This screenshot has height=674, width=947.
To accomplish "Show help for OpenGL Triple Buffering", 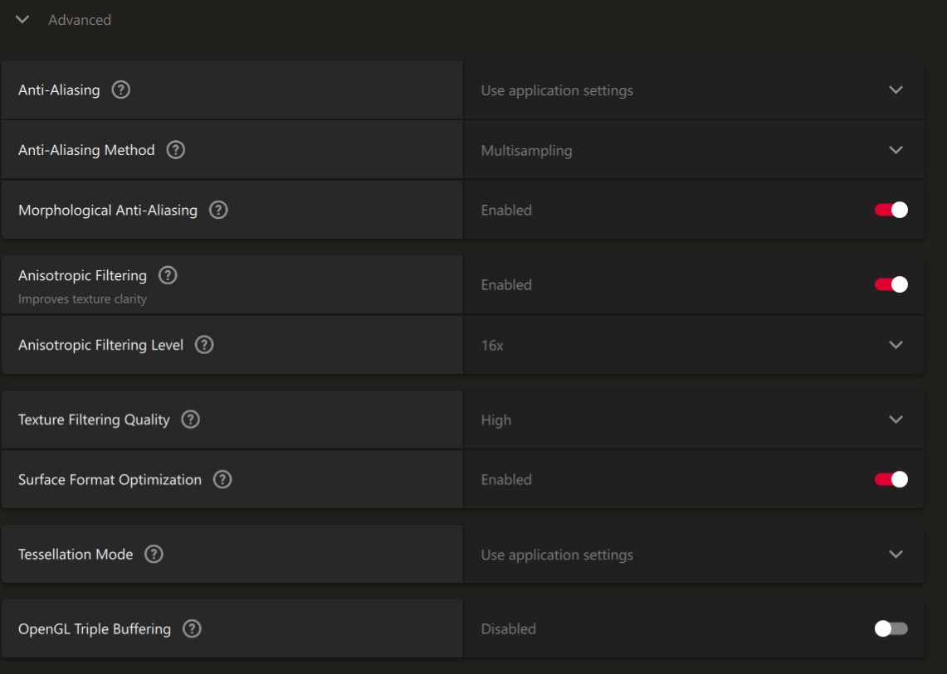I will click(x=192, y=629).
